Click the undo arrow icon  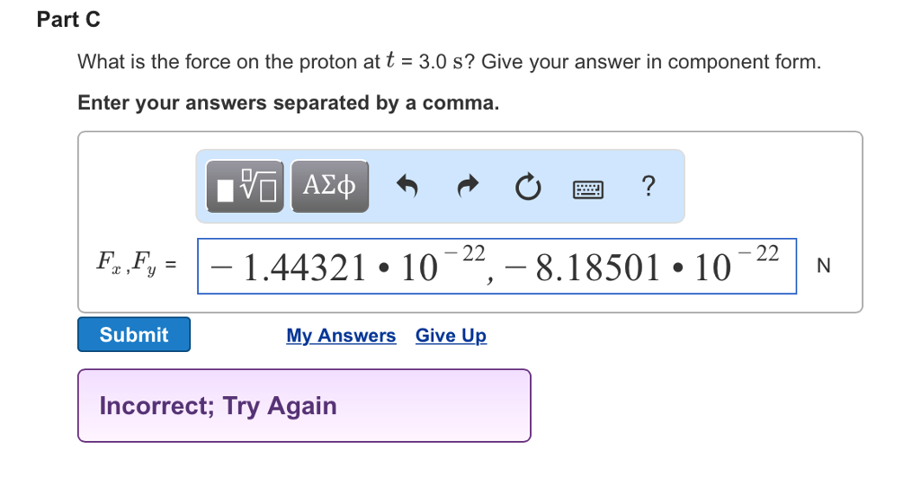coord(407,187)
